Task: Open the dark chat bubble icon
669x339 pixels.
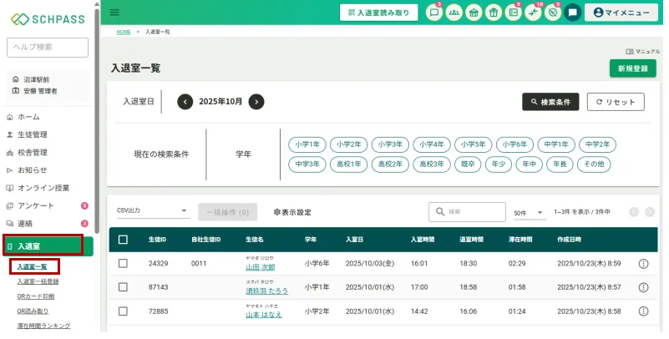Action: [572, 13]
